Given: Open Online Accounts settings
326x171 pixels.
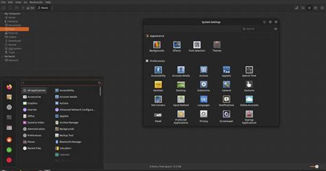Looking at the screenshot, I should click(x=249, y=101).
